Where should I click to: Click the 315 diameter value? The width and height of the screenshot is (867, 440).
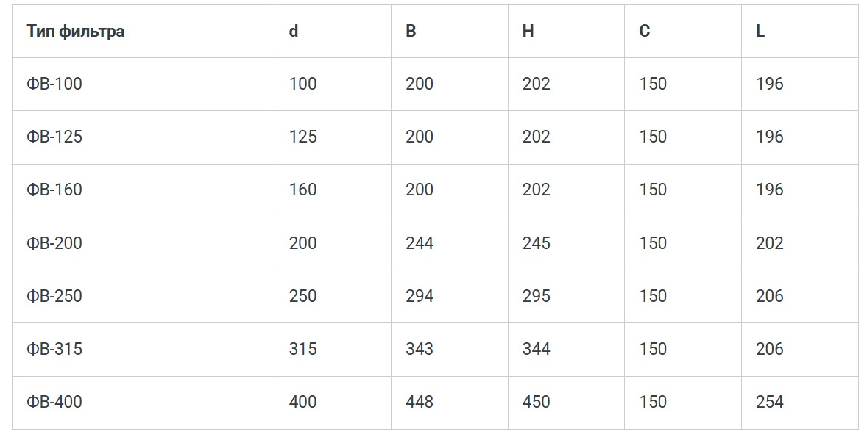click(x=303, y=349)
